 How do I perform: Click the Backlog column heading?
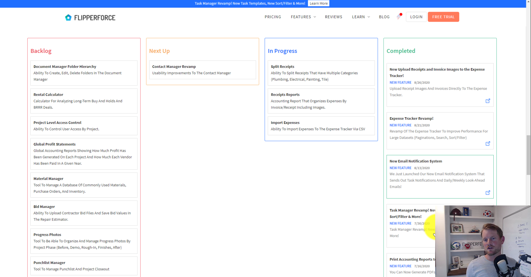point(41,51)
